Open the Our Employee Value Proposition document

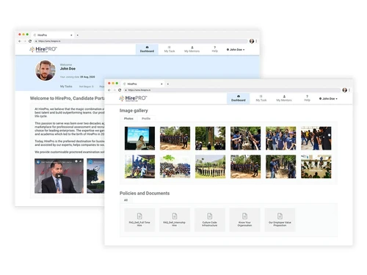coord(280,220)
